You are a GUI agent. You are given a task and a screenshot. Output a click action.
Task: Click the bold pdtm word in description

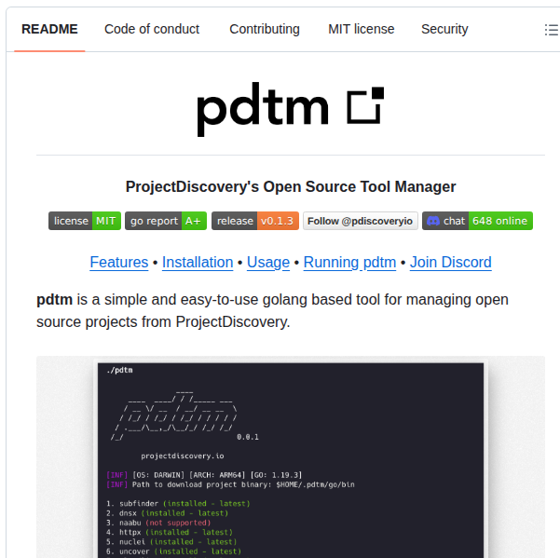54,300
